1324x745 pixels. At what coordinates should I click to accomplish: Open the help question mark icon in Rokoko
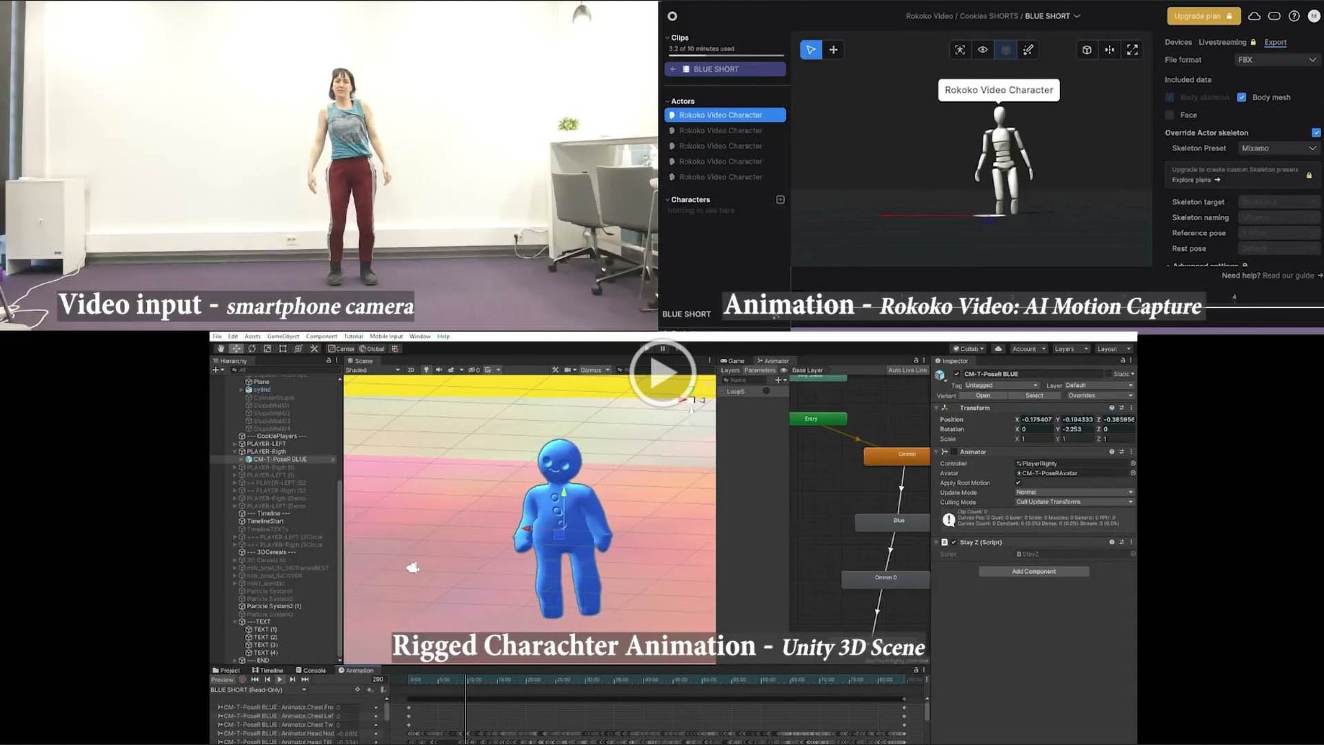tap(1294, 16)
